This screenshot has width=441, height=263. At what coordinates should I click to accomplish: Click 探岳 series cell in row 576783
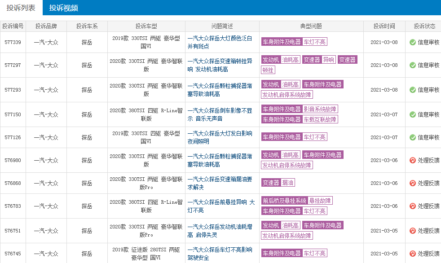coord(87,206)
